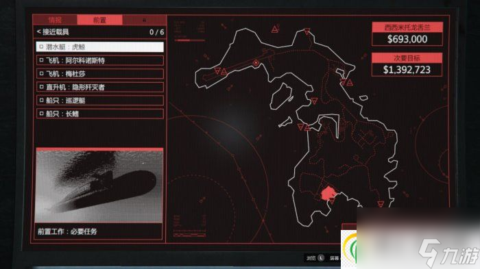This screenshot has width=480, height=269.
Task: Click the 浏览 L stick prompt
Action: [x=315, y=258]
